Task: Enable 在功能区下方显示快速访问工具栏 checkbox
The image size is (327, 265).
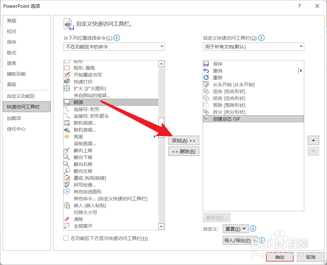Action: pos(66,238)
